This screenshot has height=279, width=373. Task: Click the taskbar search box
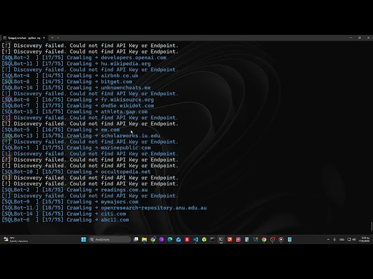point(110,239)
